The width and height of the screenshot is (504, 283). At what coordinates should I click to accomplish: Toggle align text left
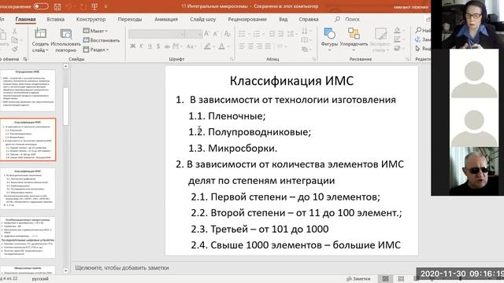click(x=242, y=46)
